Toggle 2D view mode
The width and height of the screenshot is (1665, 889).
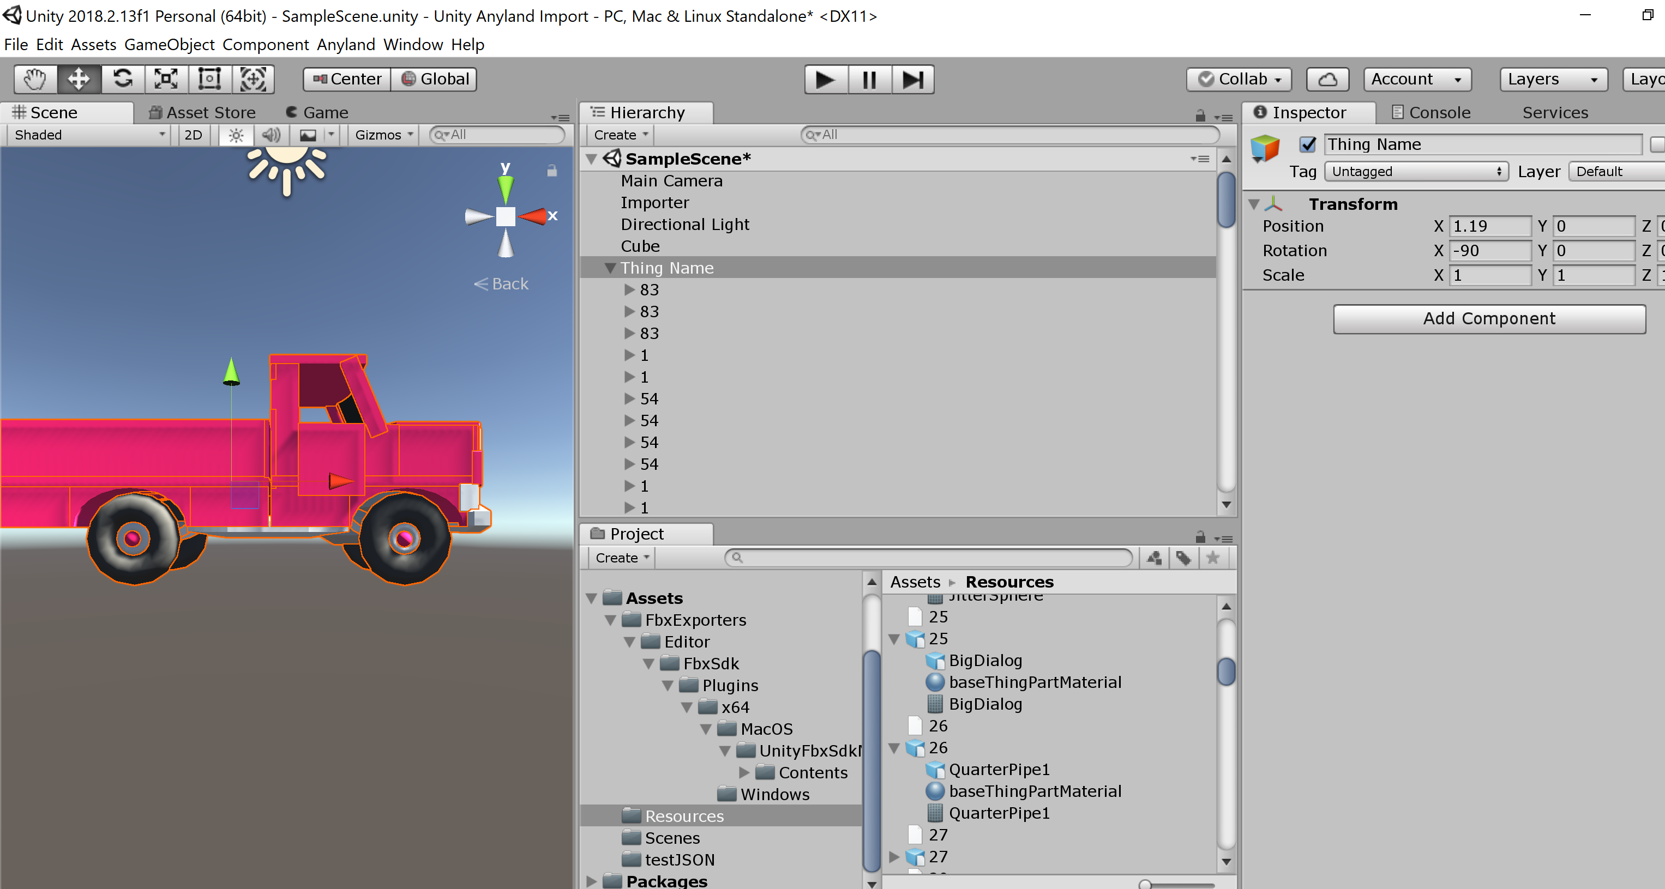[193, 135]
